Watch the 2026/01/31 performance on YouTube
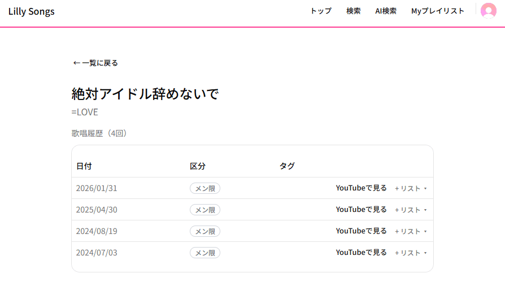This screenshot has width=505, height=286. click(361, 188)
